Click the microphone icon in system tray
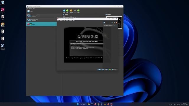The image size is (189, 106). click(172, 104)
